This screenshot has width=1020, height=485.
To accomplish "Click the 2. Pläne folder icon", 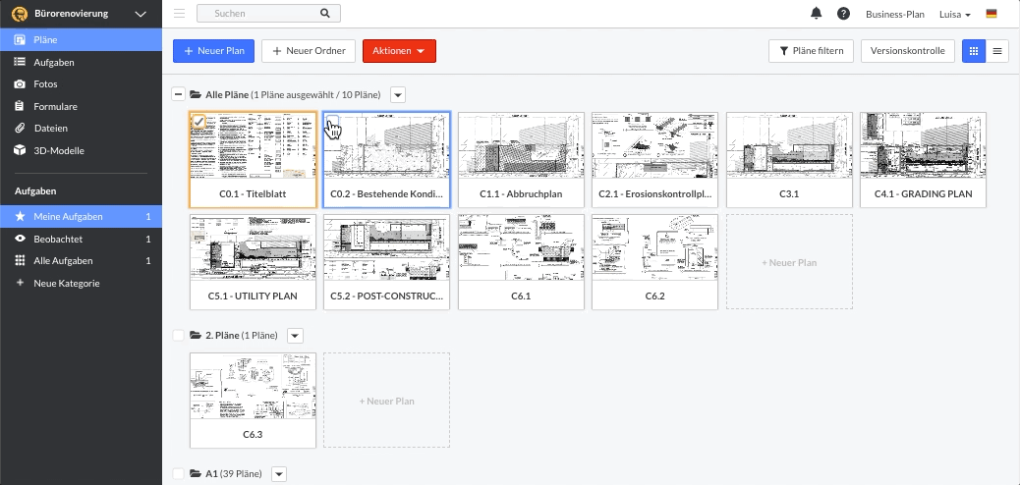I will [196, 336].
